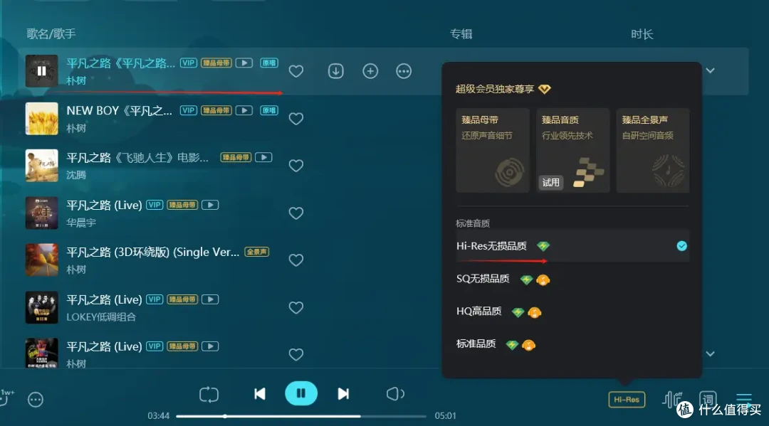Open the play queue icon bottom right
The image size is (769, 426).
pyautogui.click(x=744, y=399)
